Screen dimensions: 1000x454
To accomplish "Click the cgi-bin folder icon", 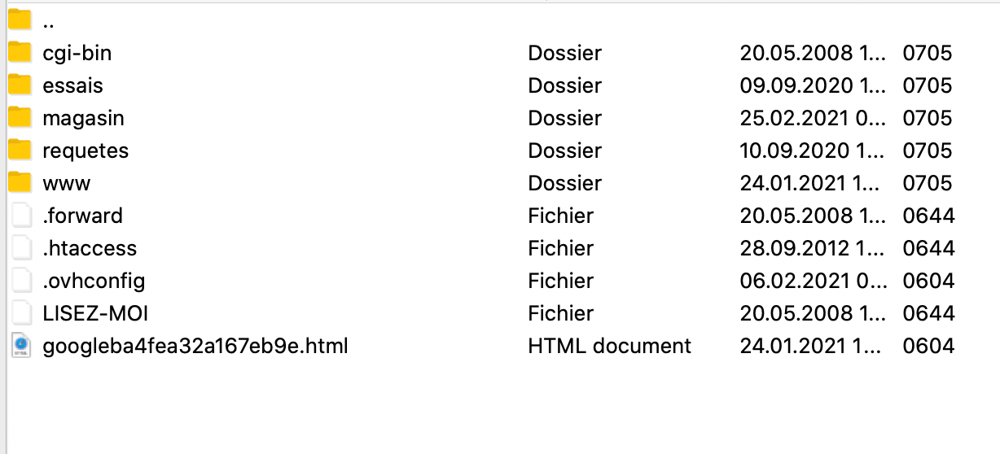I will (x=20, y=53).
